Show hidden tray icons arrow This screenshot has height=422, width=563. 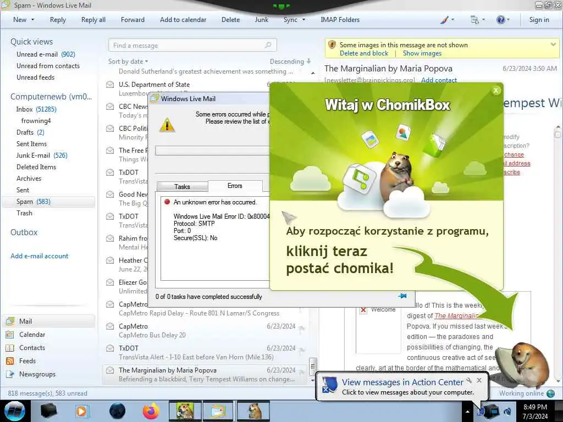[x=467, y=412]
